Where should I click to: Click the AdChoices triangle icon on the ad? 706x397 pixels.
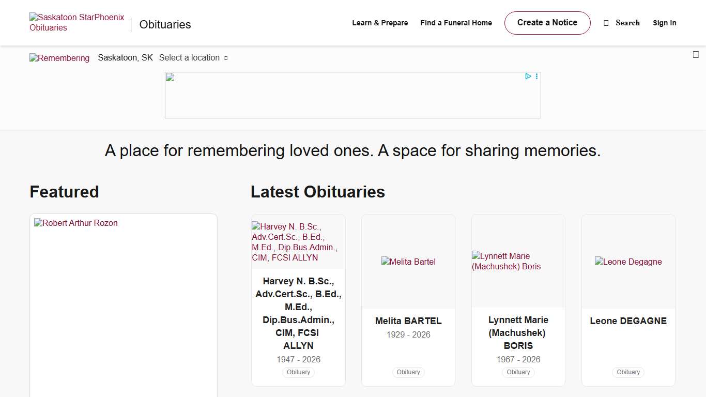coord(528,76)
